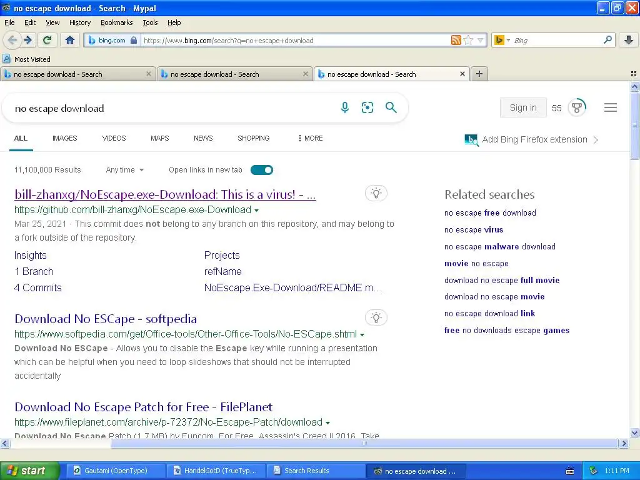Image resolution: width=640 pixels, height=480 pixels.
Task: Open Microsoft Rewards trophy icon
Action: pyautogui.click(x=577, y=107)
